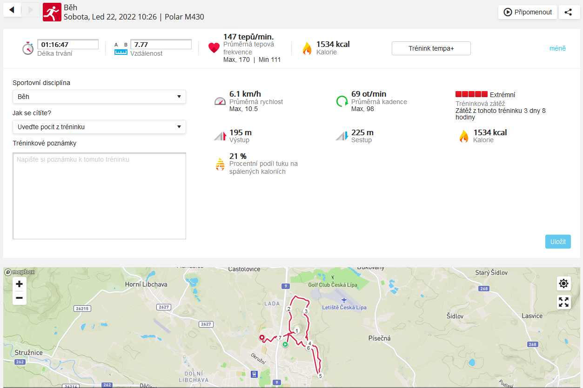Click the 147 tepů/min. value
Viewport: 583px width, 388px height.
[248, 37]
